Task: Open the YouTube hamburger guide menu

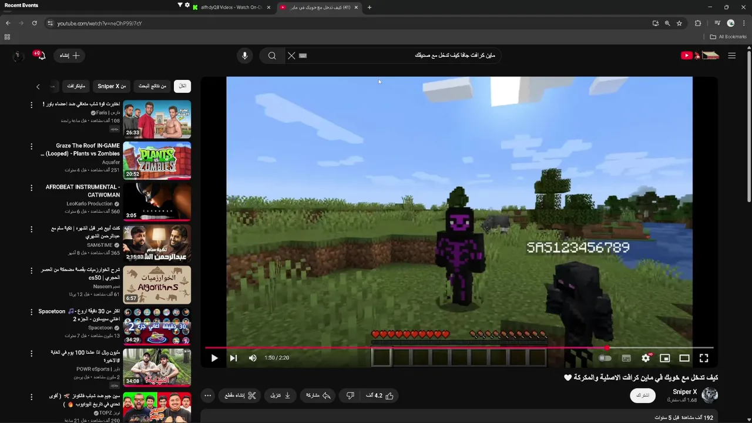Action: pos(731,55)
